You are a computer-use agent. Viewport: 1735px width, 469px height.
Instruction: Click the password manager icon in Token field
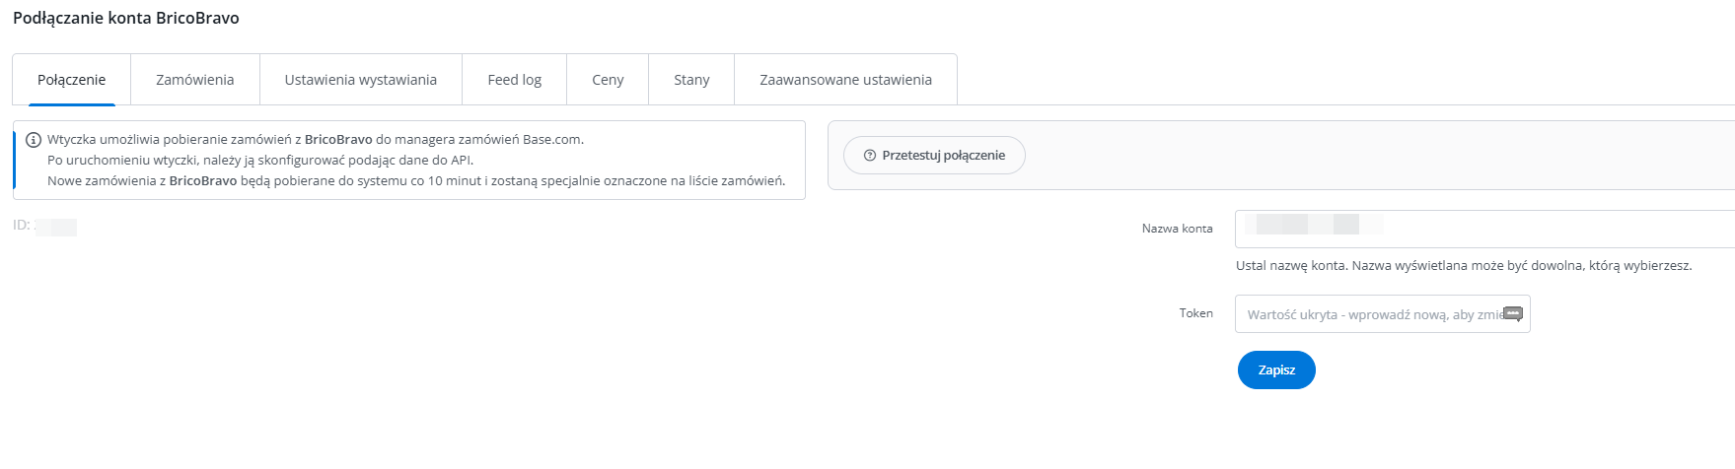[x=1513, y=314]
